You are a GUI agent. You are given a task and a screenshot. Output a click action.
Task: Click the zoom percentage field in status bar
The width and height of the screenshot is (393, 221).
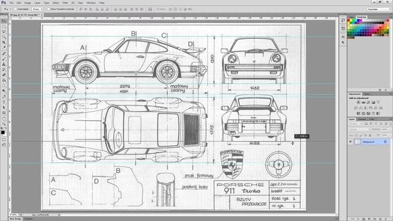14,215
